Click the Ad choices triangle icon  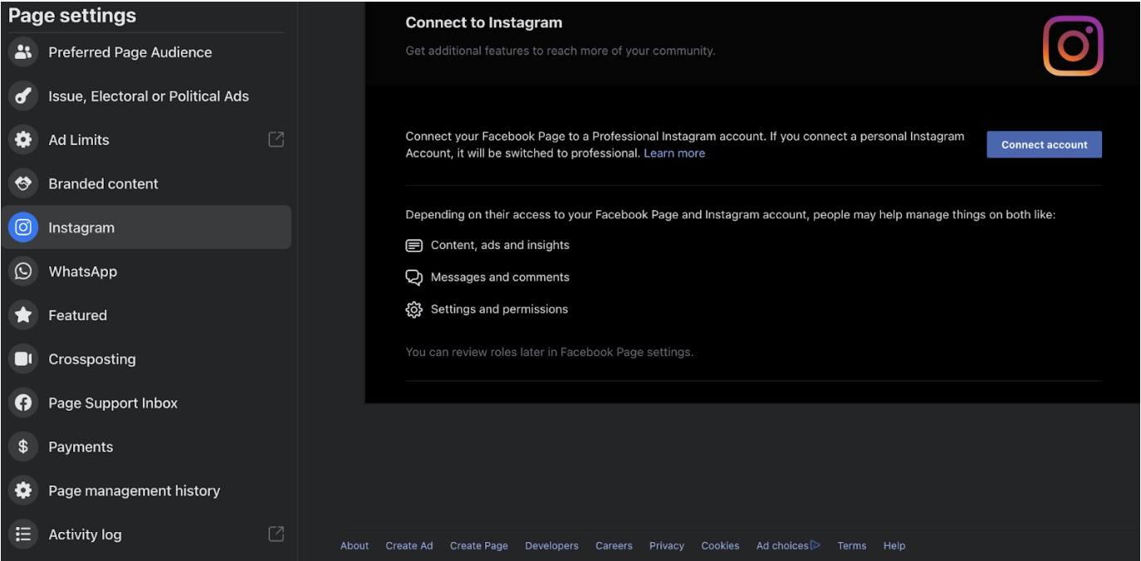click(815, 545)
